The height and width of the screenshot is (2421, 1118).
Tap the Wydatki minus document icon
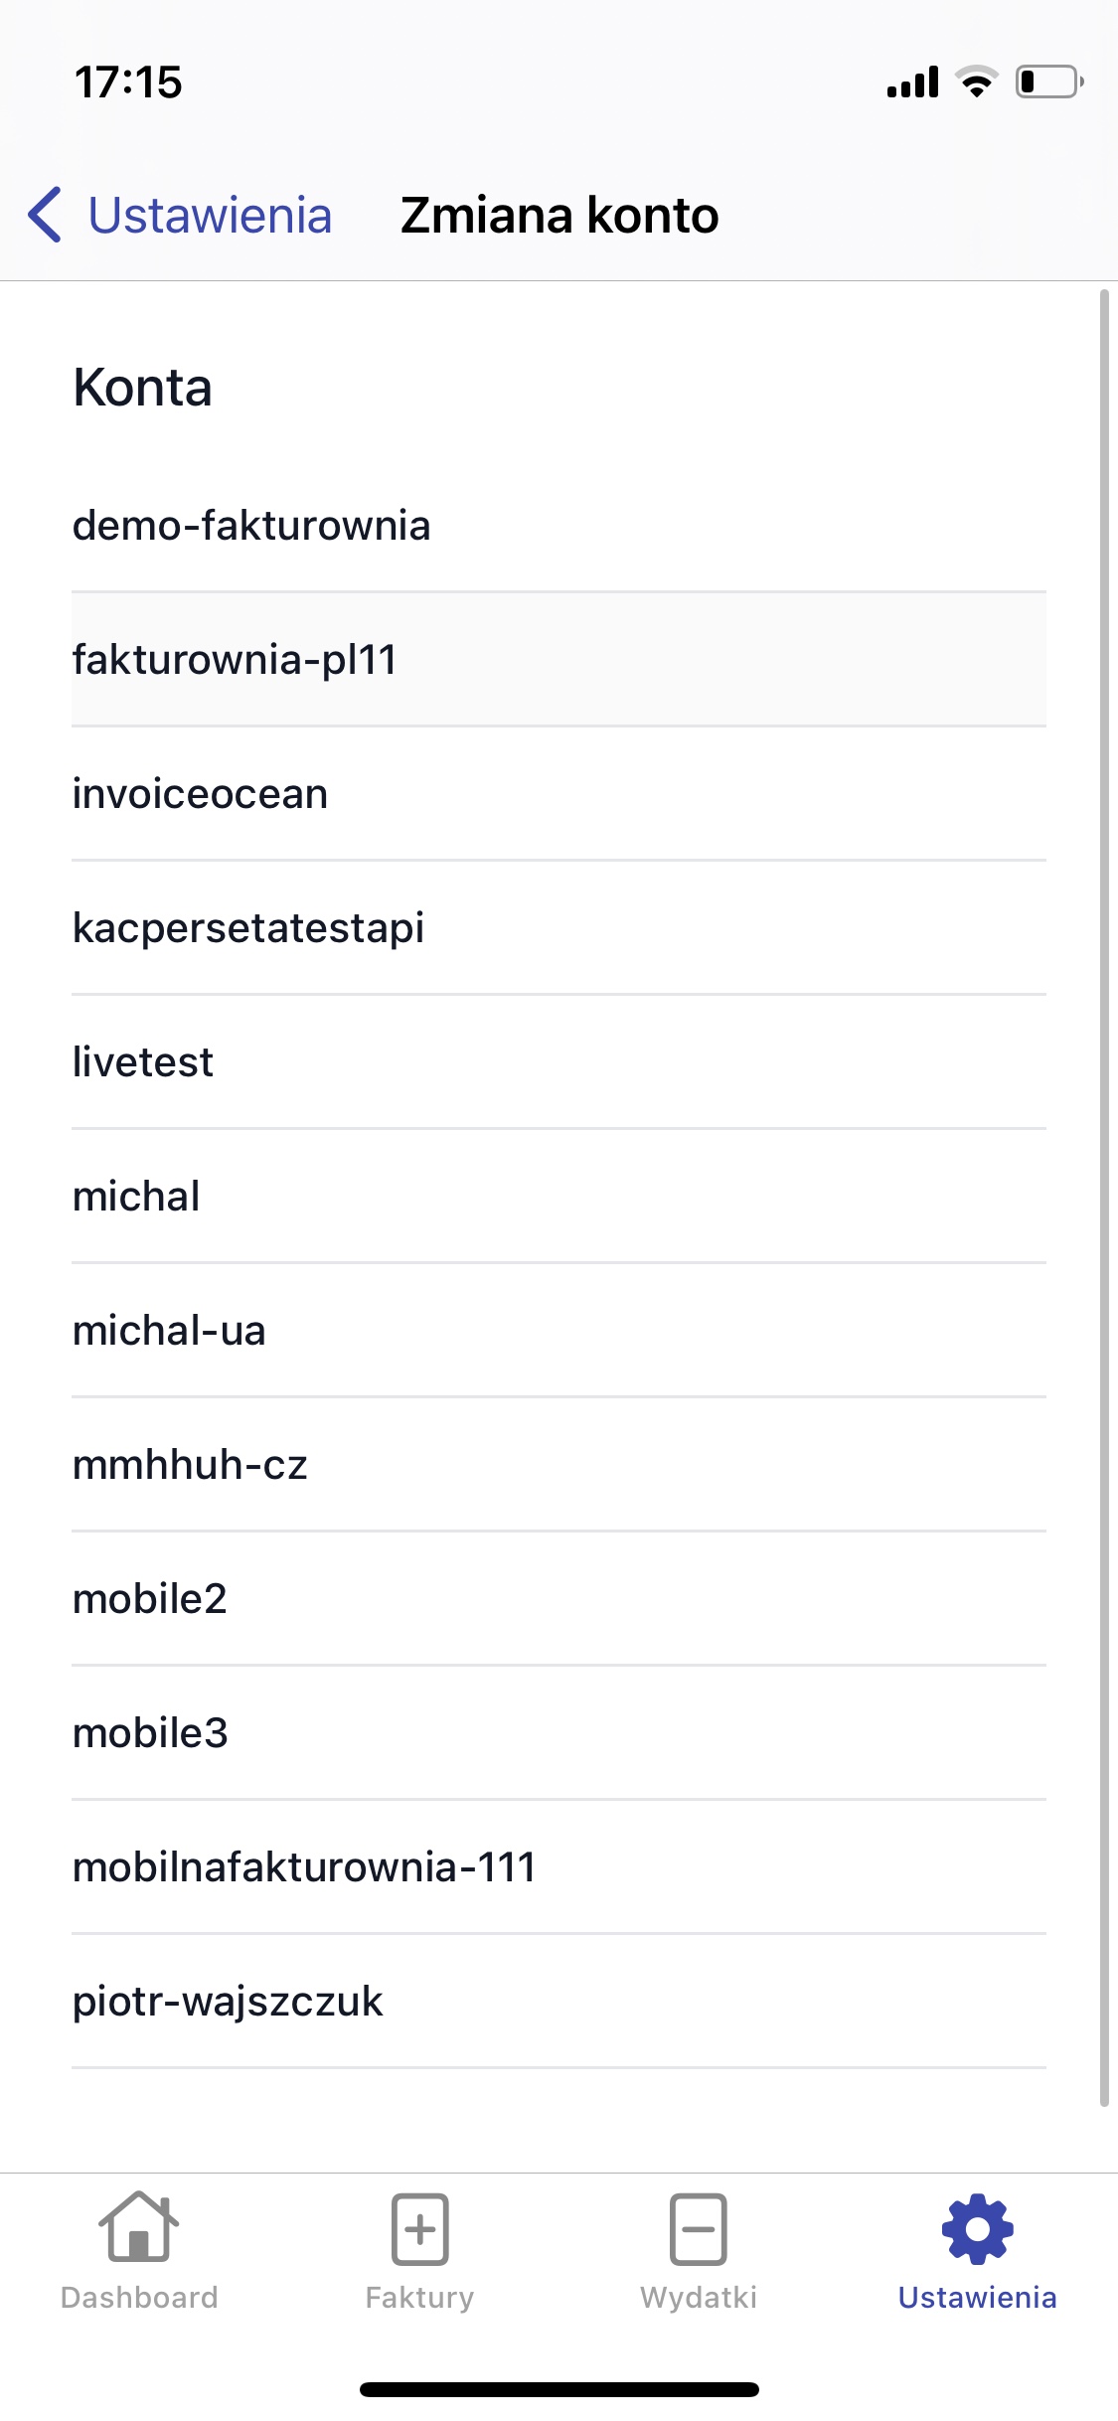(699, 2228)
